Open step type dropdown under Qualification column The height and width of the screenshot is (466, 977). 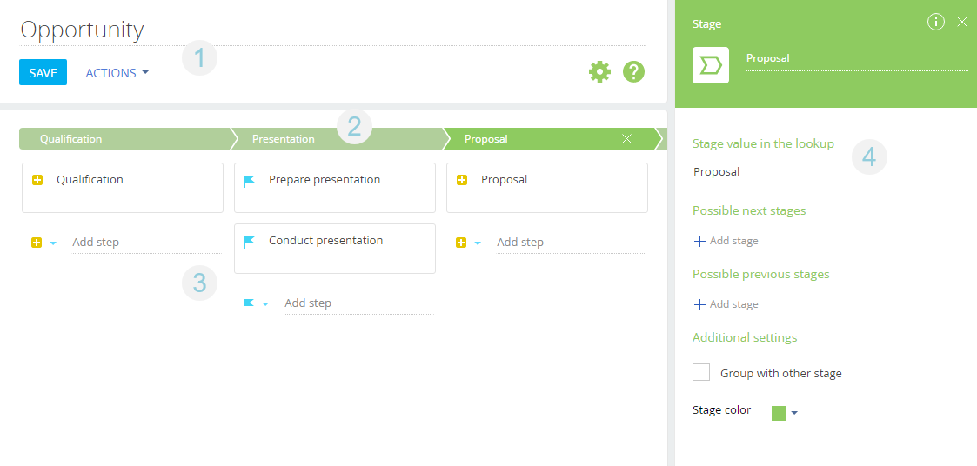(52, 243)
